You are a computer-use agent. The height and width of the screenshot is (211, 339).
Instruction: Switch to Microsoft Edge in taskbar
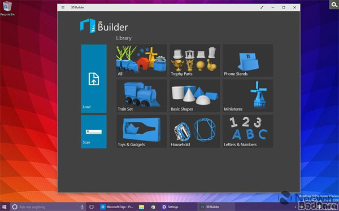pos(117,207)
